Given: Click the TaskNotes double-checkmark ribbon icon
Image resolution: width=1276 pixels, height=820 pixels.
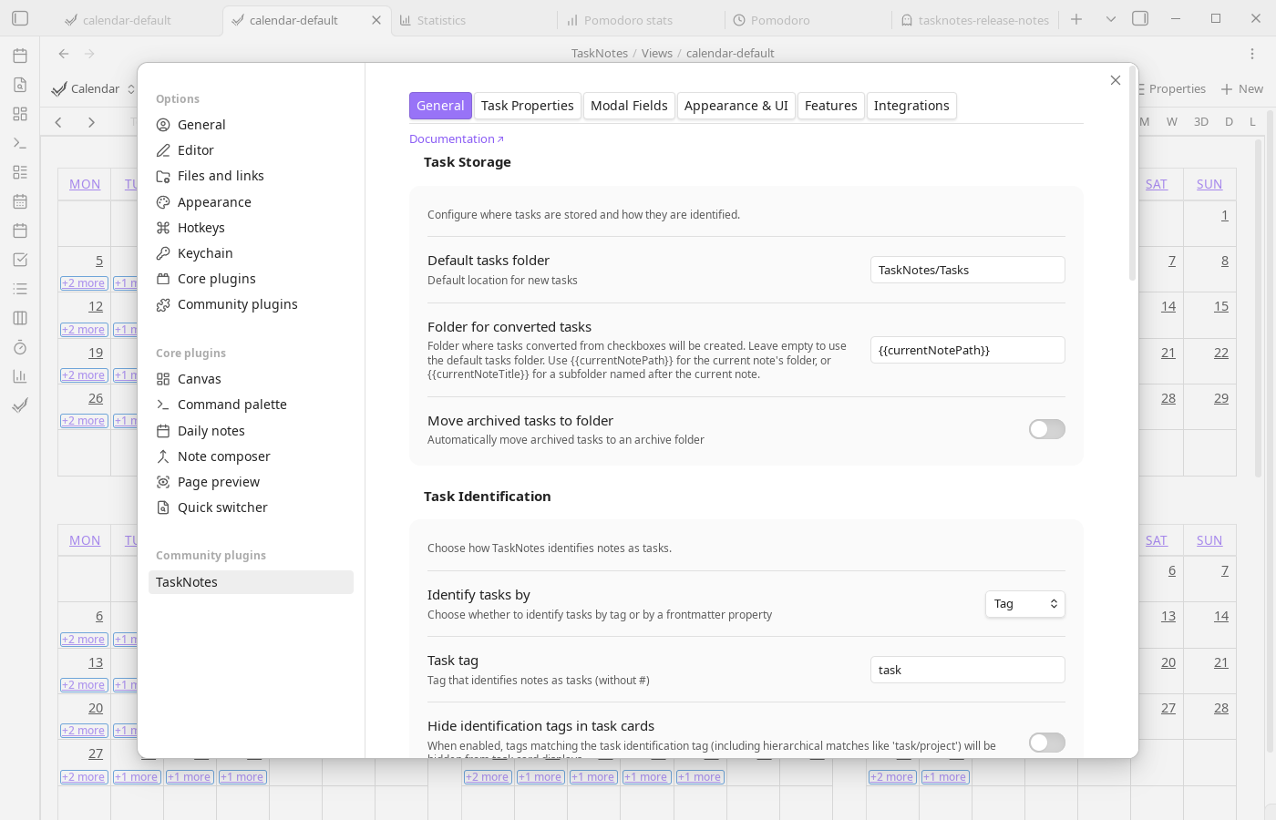Looking at the screenshot, I should click(20, 405).
